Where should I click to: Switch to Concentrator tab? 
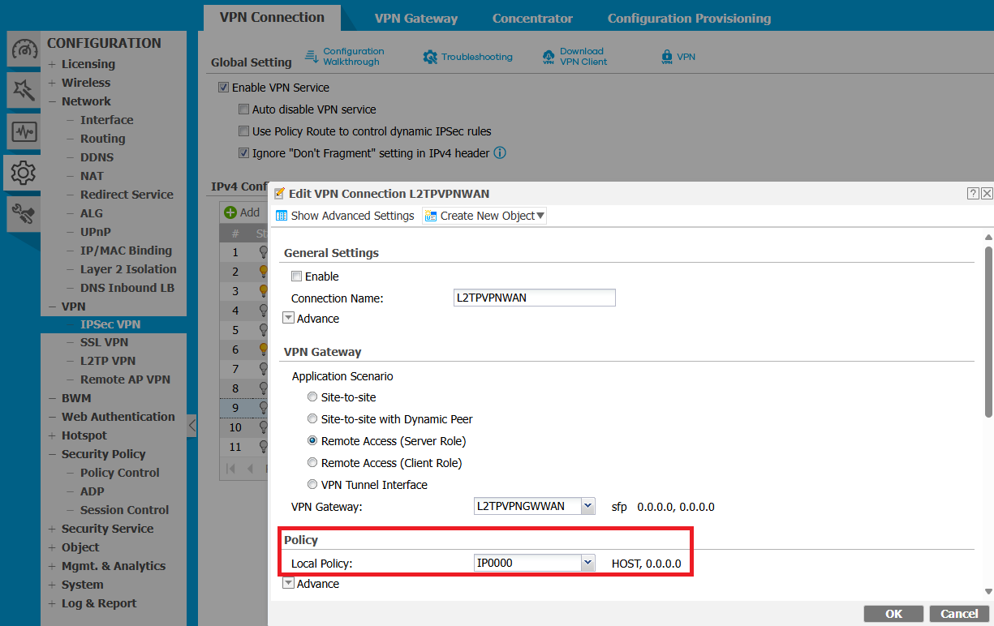(x=532, y=18)
